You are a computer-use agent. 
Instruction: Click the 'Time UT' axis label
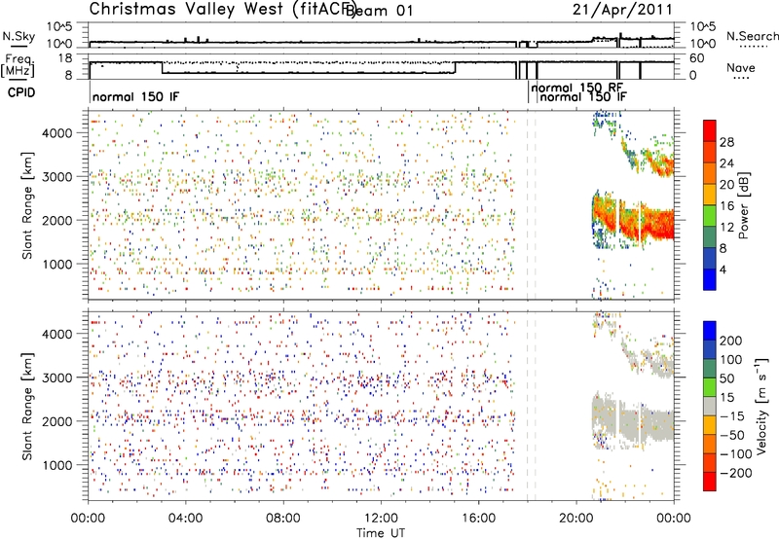381,532
